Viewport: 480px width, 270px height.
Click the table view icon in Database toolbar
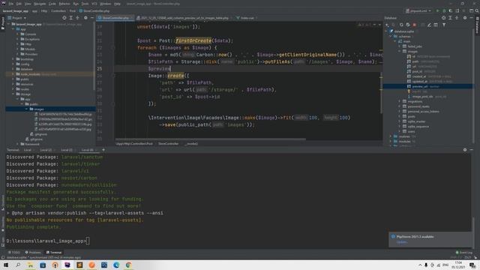[436, 25]
